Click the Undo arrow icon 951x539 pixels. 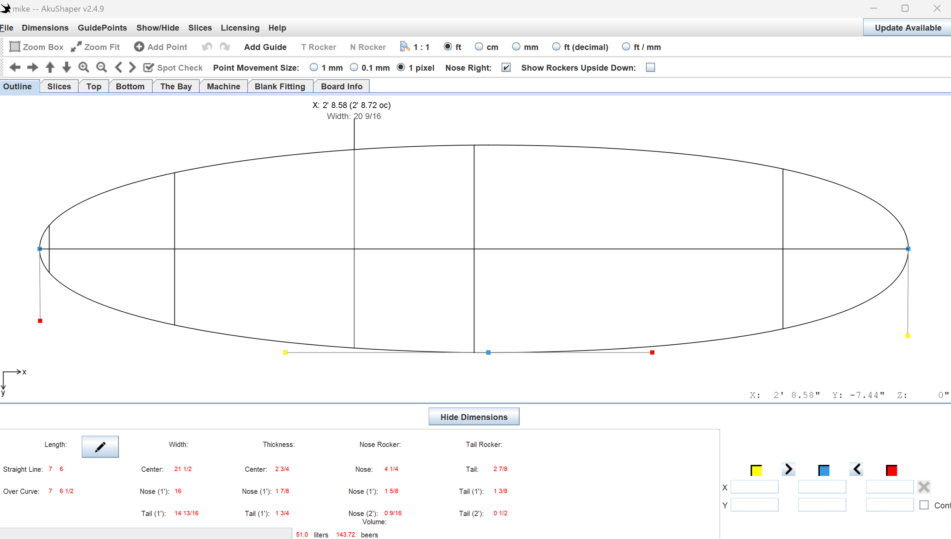[207, 46]
